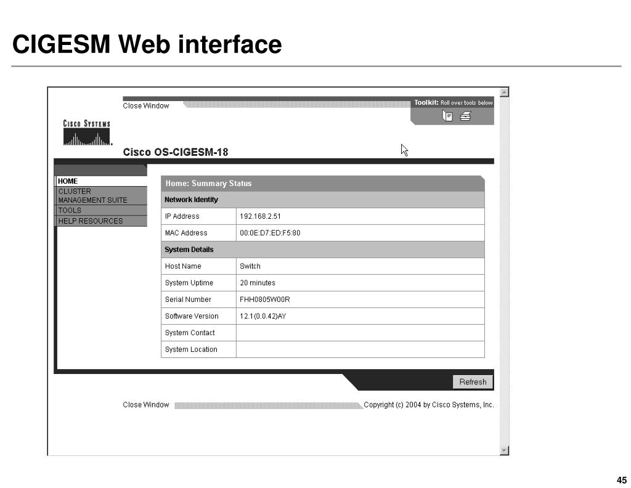This screenshot has width=631, height=488.
Task: Click IP address value 192.168.2.51
Action: coord(260,216)
